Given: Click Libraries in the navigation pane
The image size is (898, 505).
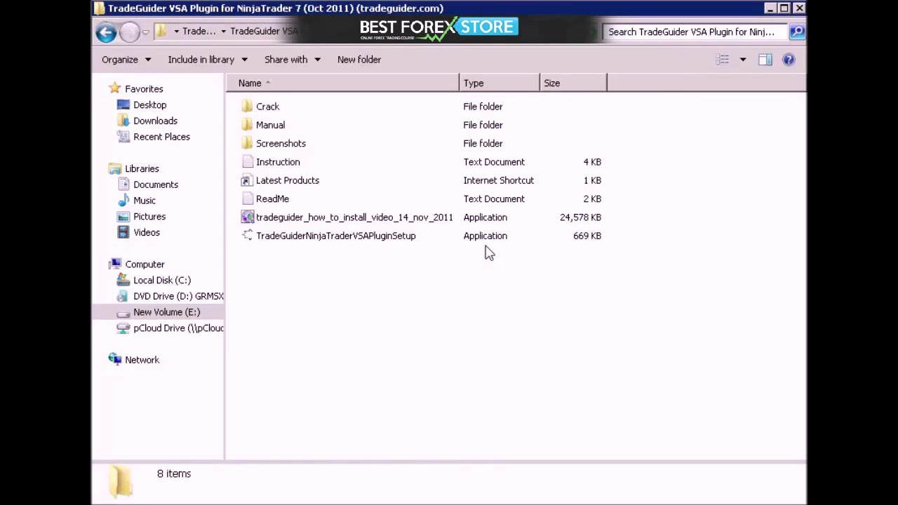Looking at the screenshot, I should (142, 169).
